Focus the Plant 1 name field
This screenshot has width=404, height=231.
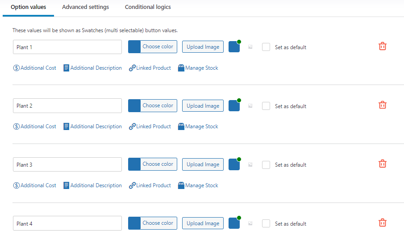pos(67,47)
